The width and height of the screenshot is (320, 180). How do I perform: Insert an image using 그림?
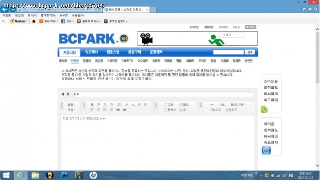169,105
